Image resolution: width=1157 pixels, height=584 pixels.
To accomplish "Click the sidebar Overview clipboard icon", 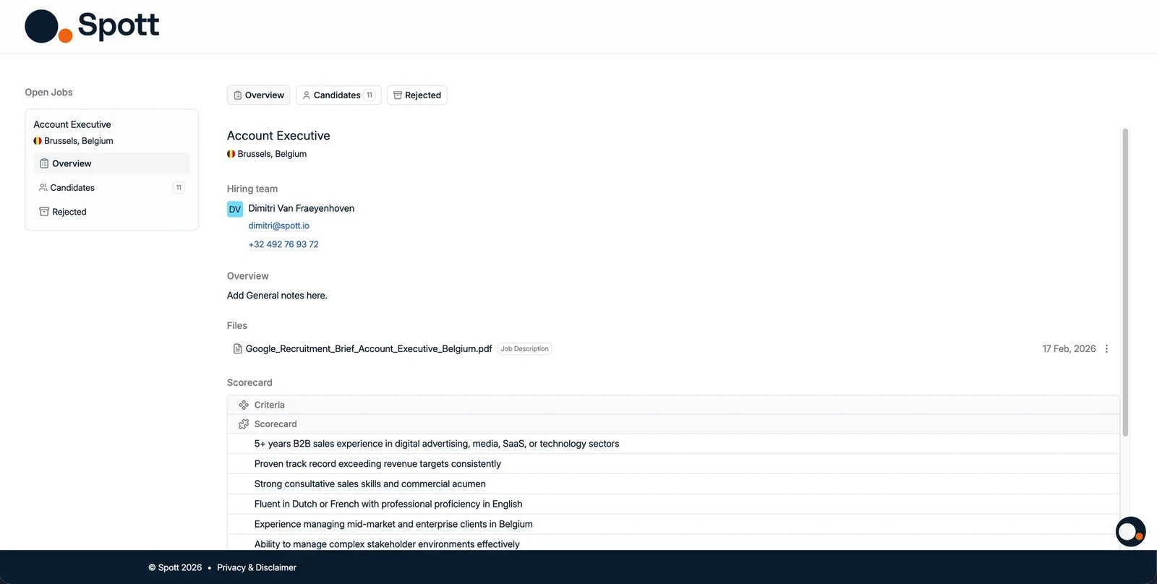I will (44, 163).
